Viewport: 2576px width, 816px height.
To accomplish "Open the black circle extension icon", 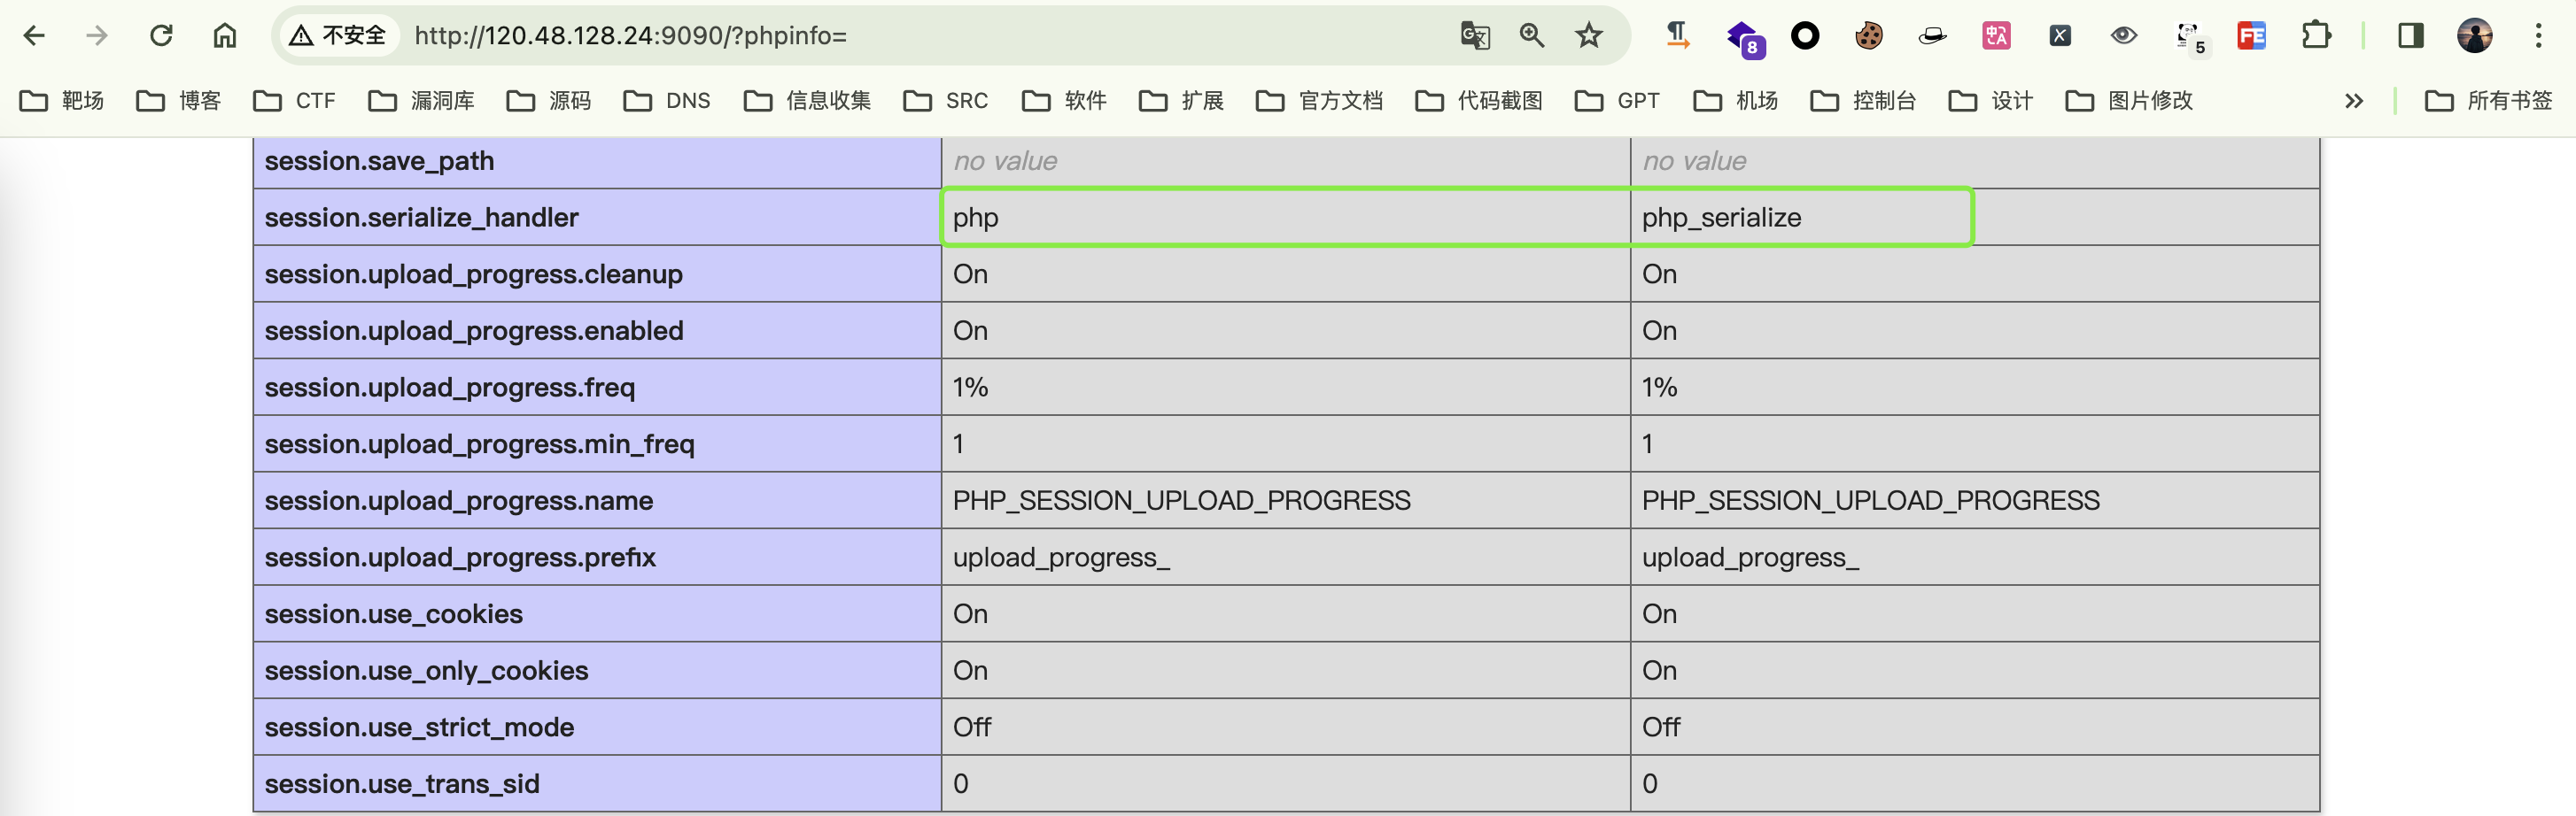I will coord(1805,36).
